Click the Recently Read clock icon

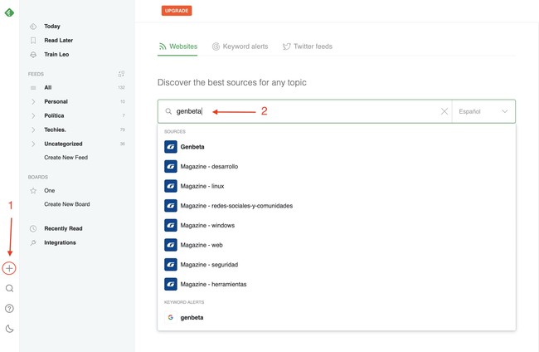point(33,228)
